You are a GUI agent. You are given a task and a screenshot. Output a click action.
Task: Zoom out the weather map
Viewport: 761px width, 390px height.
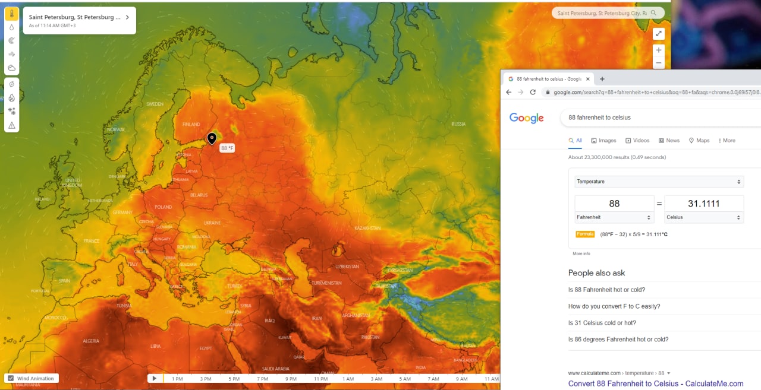click(x=658, y=62)
